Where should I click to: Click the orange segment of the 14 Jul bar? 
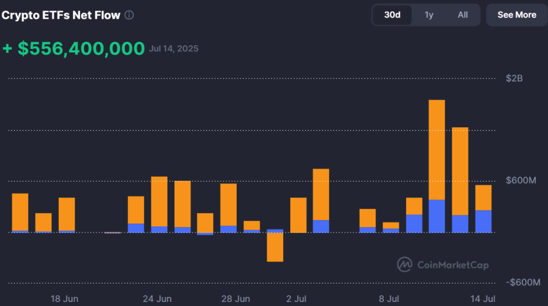[483, 197]
